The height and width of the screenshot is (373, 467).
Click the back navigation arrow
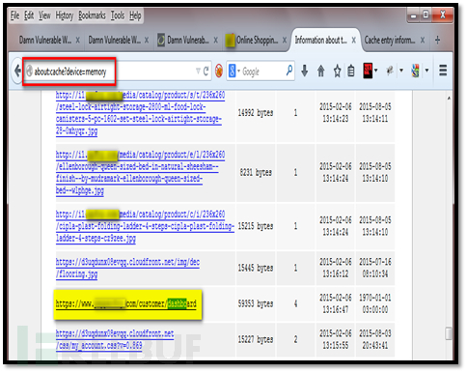[17, 71]
